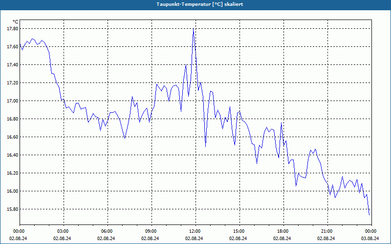Click the 06:00 time label
The image size is (391, 244).
108,231
